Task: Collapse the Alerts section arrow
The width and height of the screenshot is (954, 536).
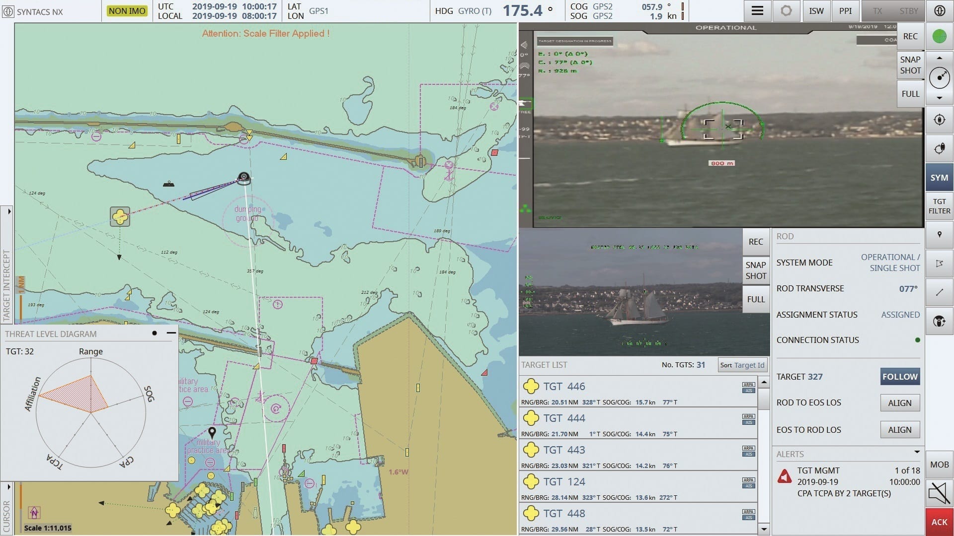Action: click(x=916, y=452)
